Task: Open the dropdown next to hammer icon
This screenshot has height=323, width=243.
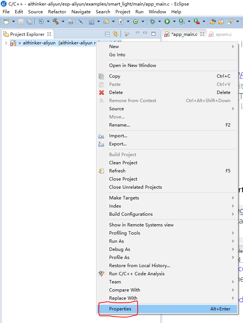Action: click(x=63, y=21)
